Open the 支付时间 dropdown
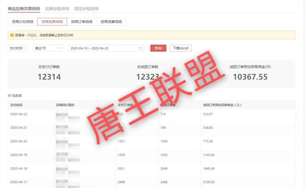The height and width of the screenshot is (188, 305). [18, 48]
